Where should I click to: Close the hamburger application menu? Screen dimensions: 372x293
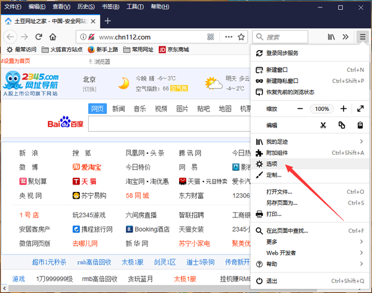coord(363,37)
